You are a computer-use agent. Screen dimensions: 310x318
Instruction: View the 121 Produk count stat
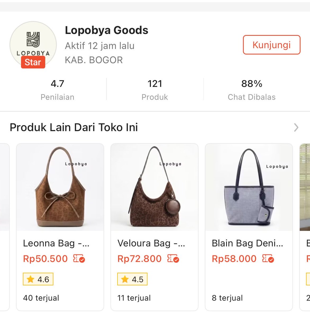155,90
